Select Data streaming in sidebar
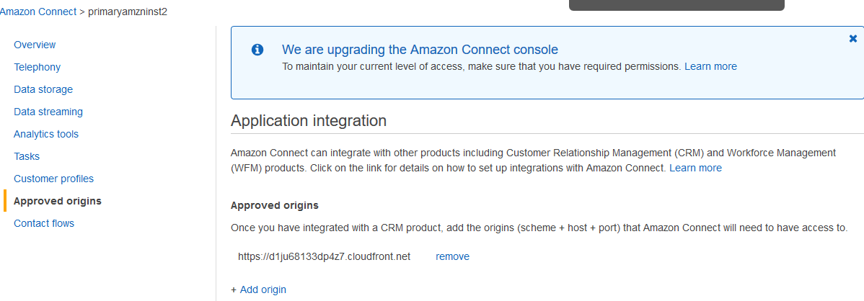Image resolution: width=864 pixels, height=301 pixels. click(48, 112)
